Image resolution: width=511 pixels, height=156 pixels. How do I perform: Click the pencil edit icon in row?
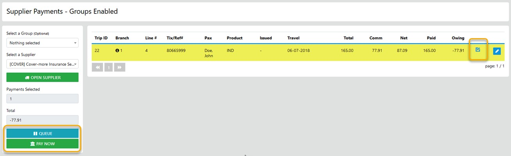pyautogui.click(x=497, y=51)
